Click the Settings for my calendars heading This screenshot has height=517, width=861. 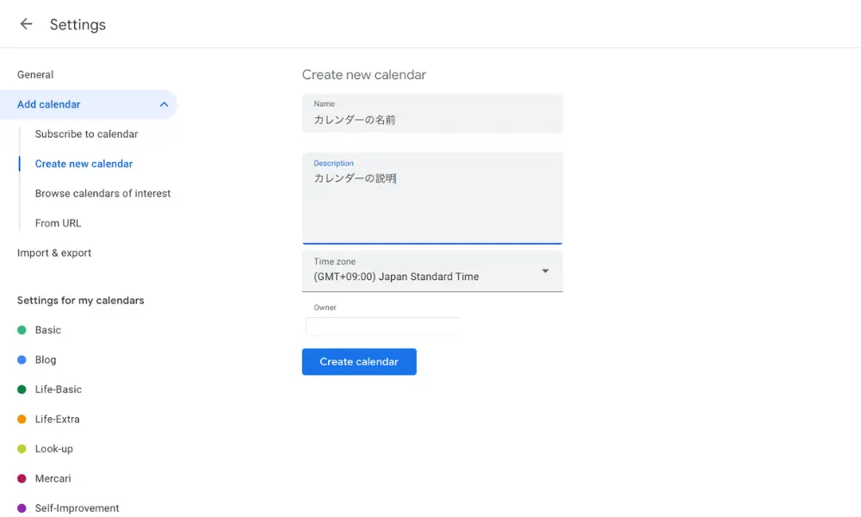(81, 301)
